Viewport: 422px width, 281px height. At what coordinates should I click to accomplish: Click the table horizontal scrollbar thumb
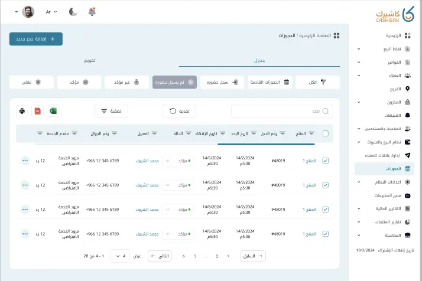266,145
